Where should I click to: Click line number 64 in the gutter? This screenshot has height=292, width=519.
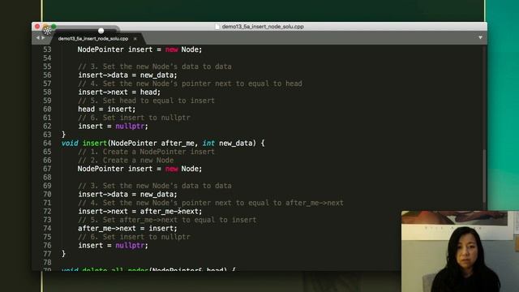(x=47, y=144)
